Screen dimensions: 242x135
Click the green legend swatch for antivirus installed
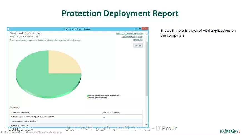pos(88,95)
